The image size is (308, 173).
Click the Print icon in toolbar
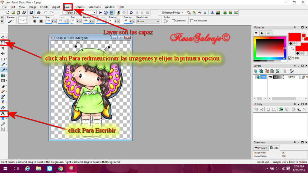pos(38,13)
